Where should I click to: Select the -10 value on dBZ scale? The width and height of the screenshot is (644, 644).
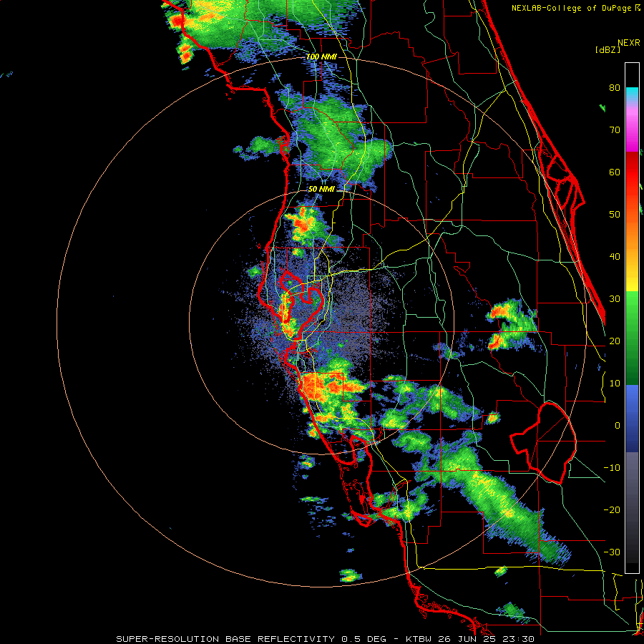[x=612, y=468]
